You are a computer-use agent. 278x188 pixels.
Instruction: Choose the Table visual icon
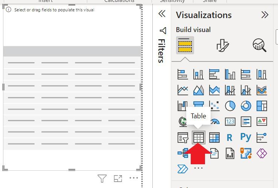[x=199, y=138]
